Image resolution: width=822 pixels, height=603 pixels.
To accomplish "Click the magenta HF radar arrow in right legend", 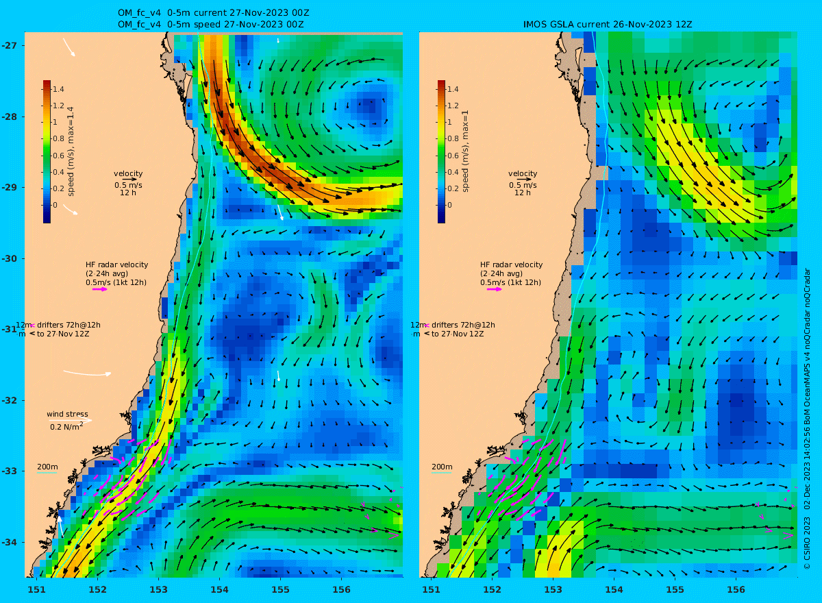I will [x=495, y=289].
